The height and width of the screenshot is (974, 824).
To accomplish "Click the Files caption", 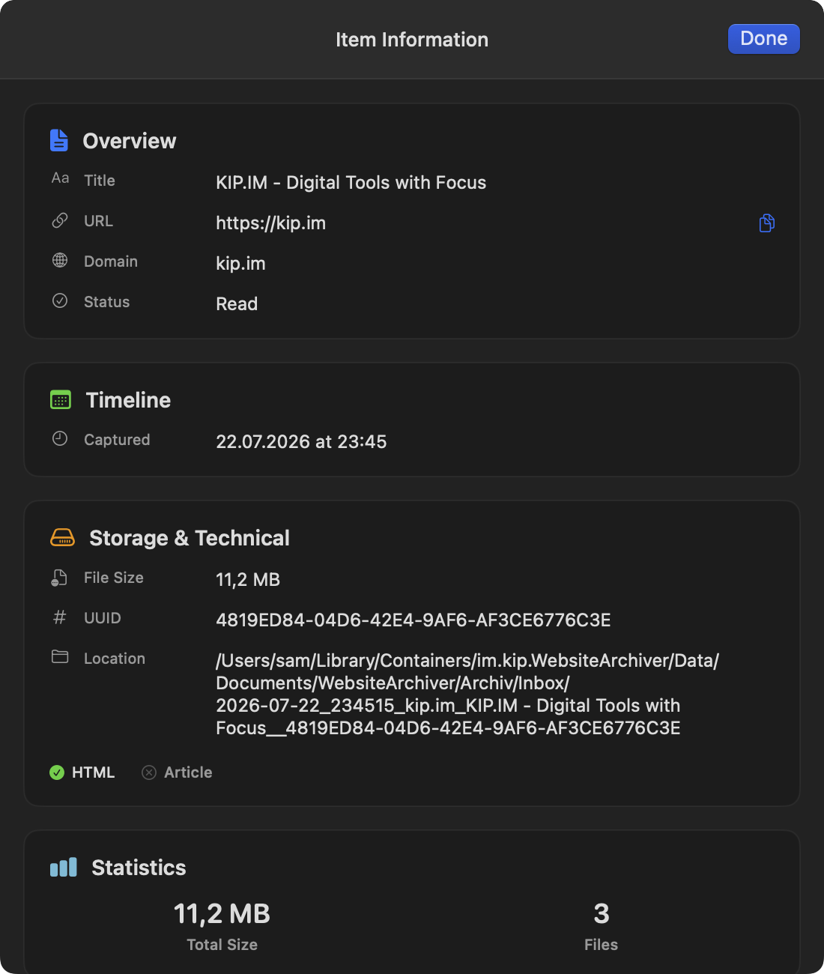I will click(602, 945).
